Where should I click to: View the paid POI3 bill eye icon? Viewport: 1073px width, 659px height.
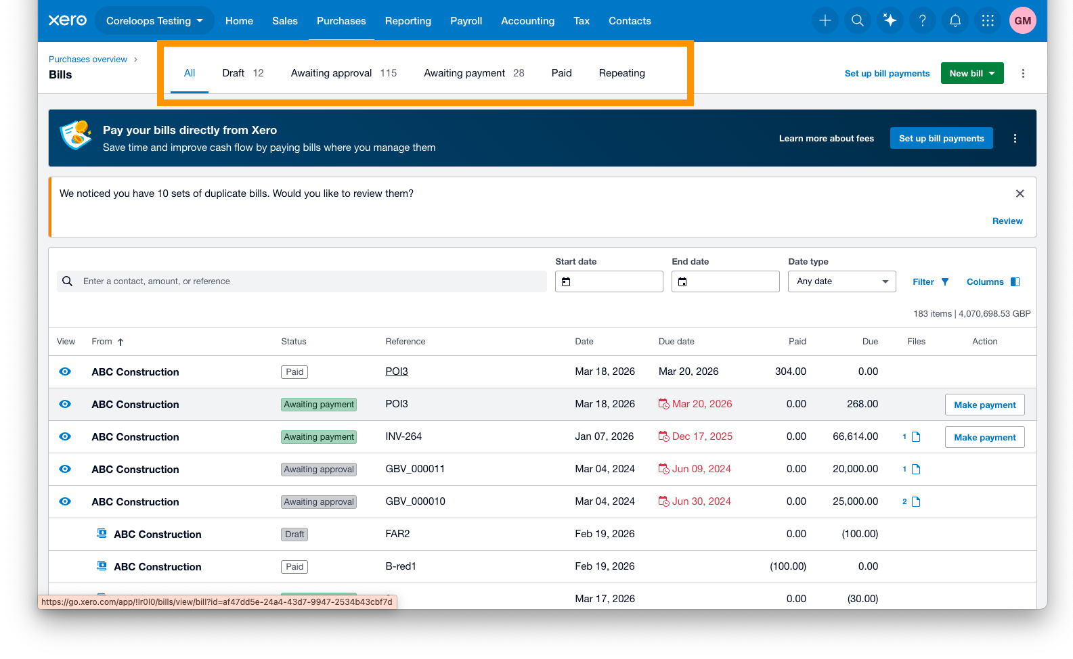click(65, 371)
